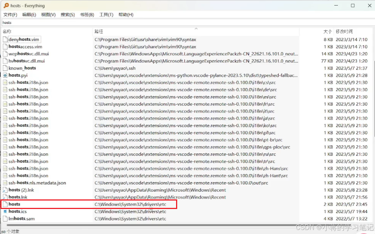Select the hosts.pyi Python file icon
This screenshot has height=234, width=375.
(5, 75)
